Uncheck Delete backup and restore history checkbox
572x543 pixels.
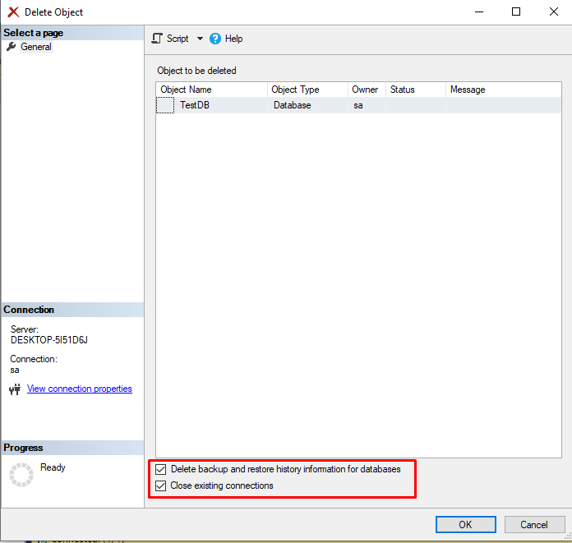pyautogui.click(x=161, y=470)
